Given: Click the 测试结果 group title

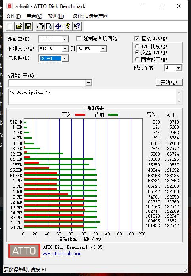Looking at the screenshot, I should click(94, 108).
